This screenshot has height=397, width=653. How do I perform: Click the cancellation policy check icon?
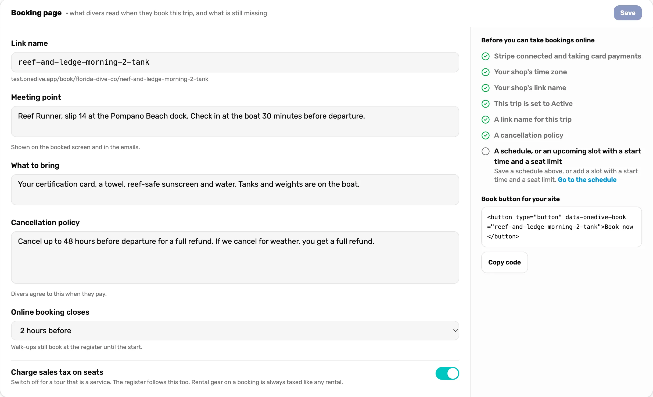tap(485, 135)
